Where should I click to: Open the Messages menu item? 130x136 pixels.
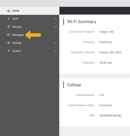pyautogui.click(x=29, y=35)
